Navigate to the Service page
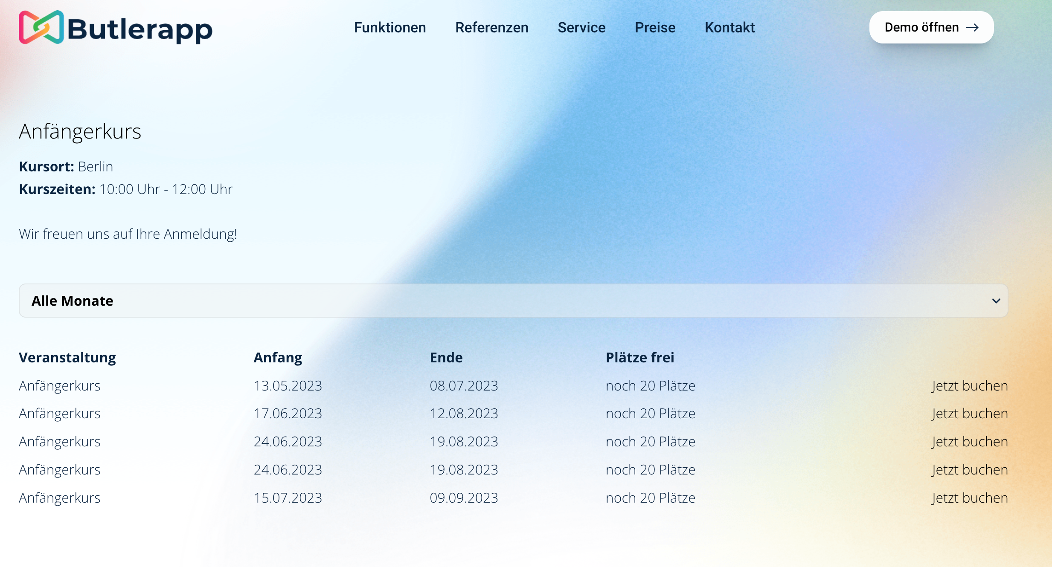This screenshot has height=567, width=1052. (x=582, y=27)
